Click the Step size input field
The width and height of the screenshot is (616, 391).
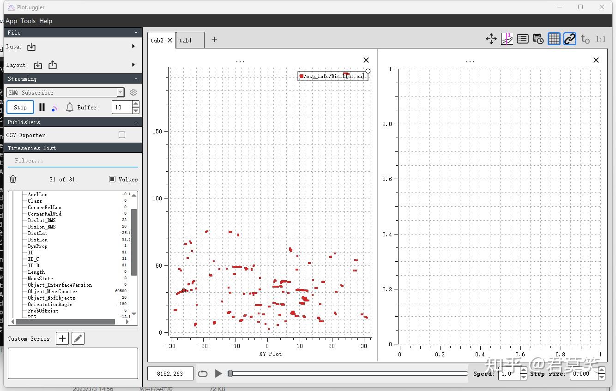pyautogui.click(x=584, y=374)
